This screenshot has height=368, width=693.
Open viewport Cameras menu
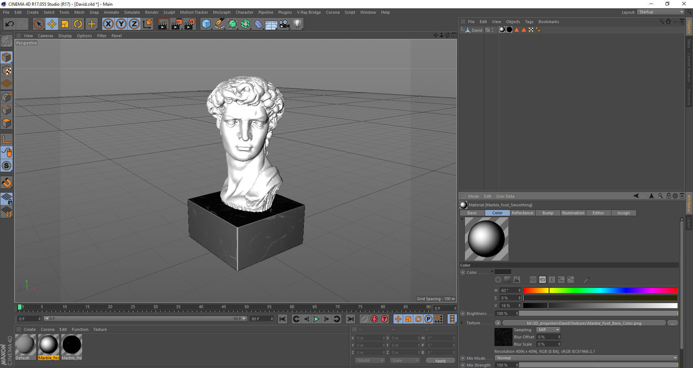(45, 36)
